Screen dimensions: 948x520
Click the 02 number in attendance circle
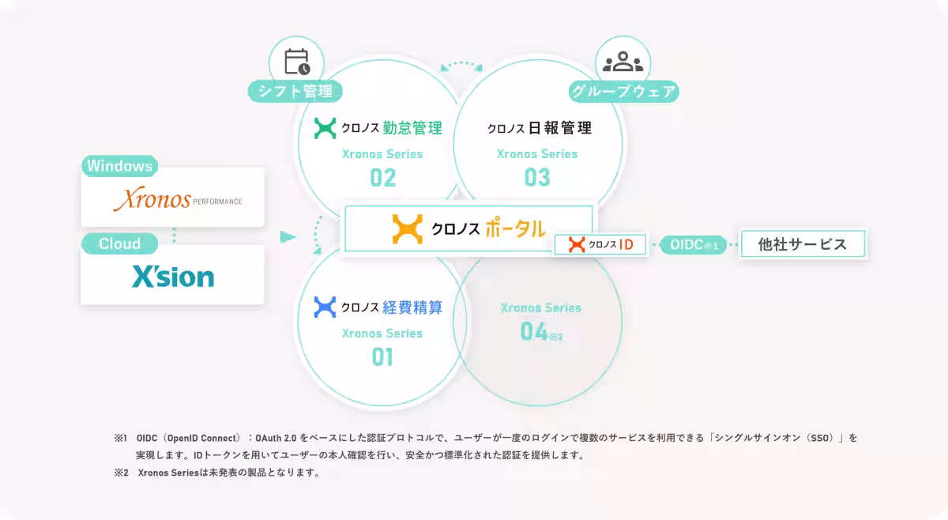[x=382, y=178]
